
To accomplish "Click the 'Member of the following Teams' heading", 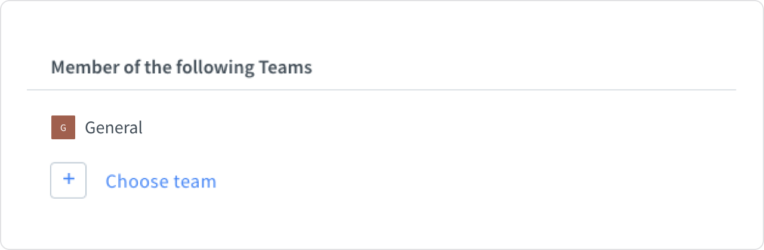I will click(181, 67).
